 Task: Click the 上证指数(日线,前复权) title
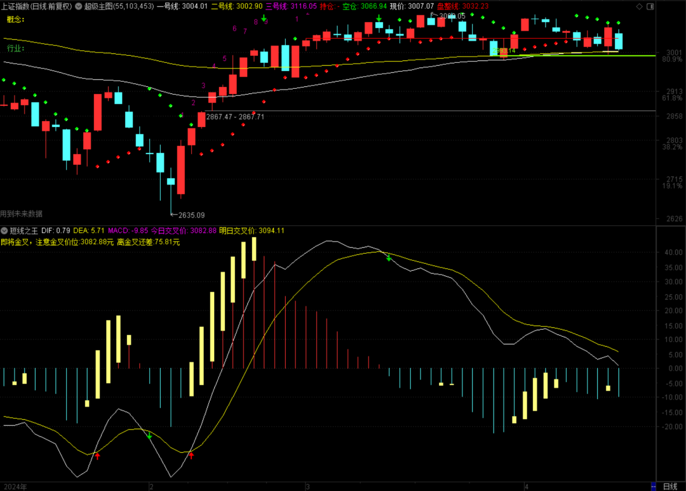point(36,6)
